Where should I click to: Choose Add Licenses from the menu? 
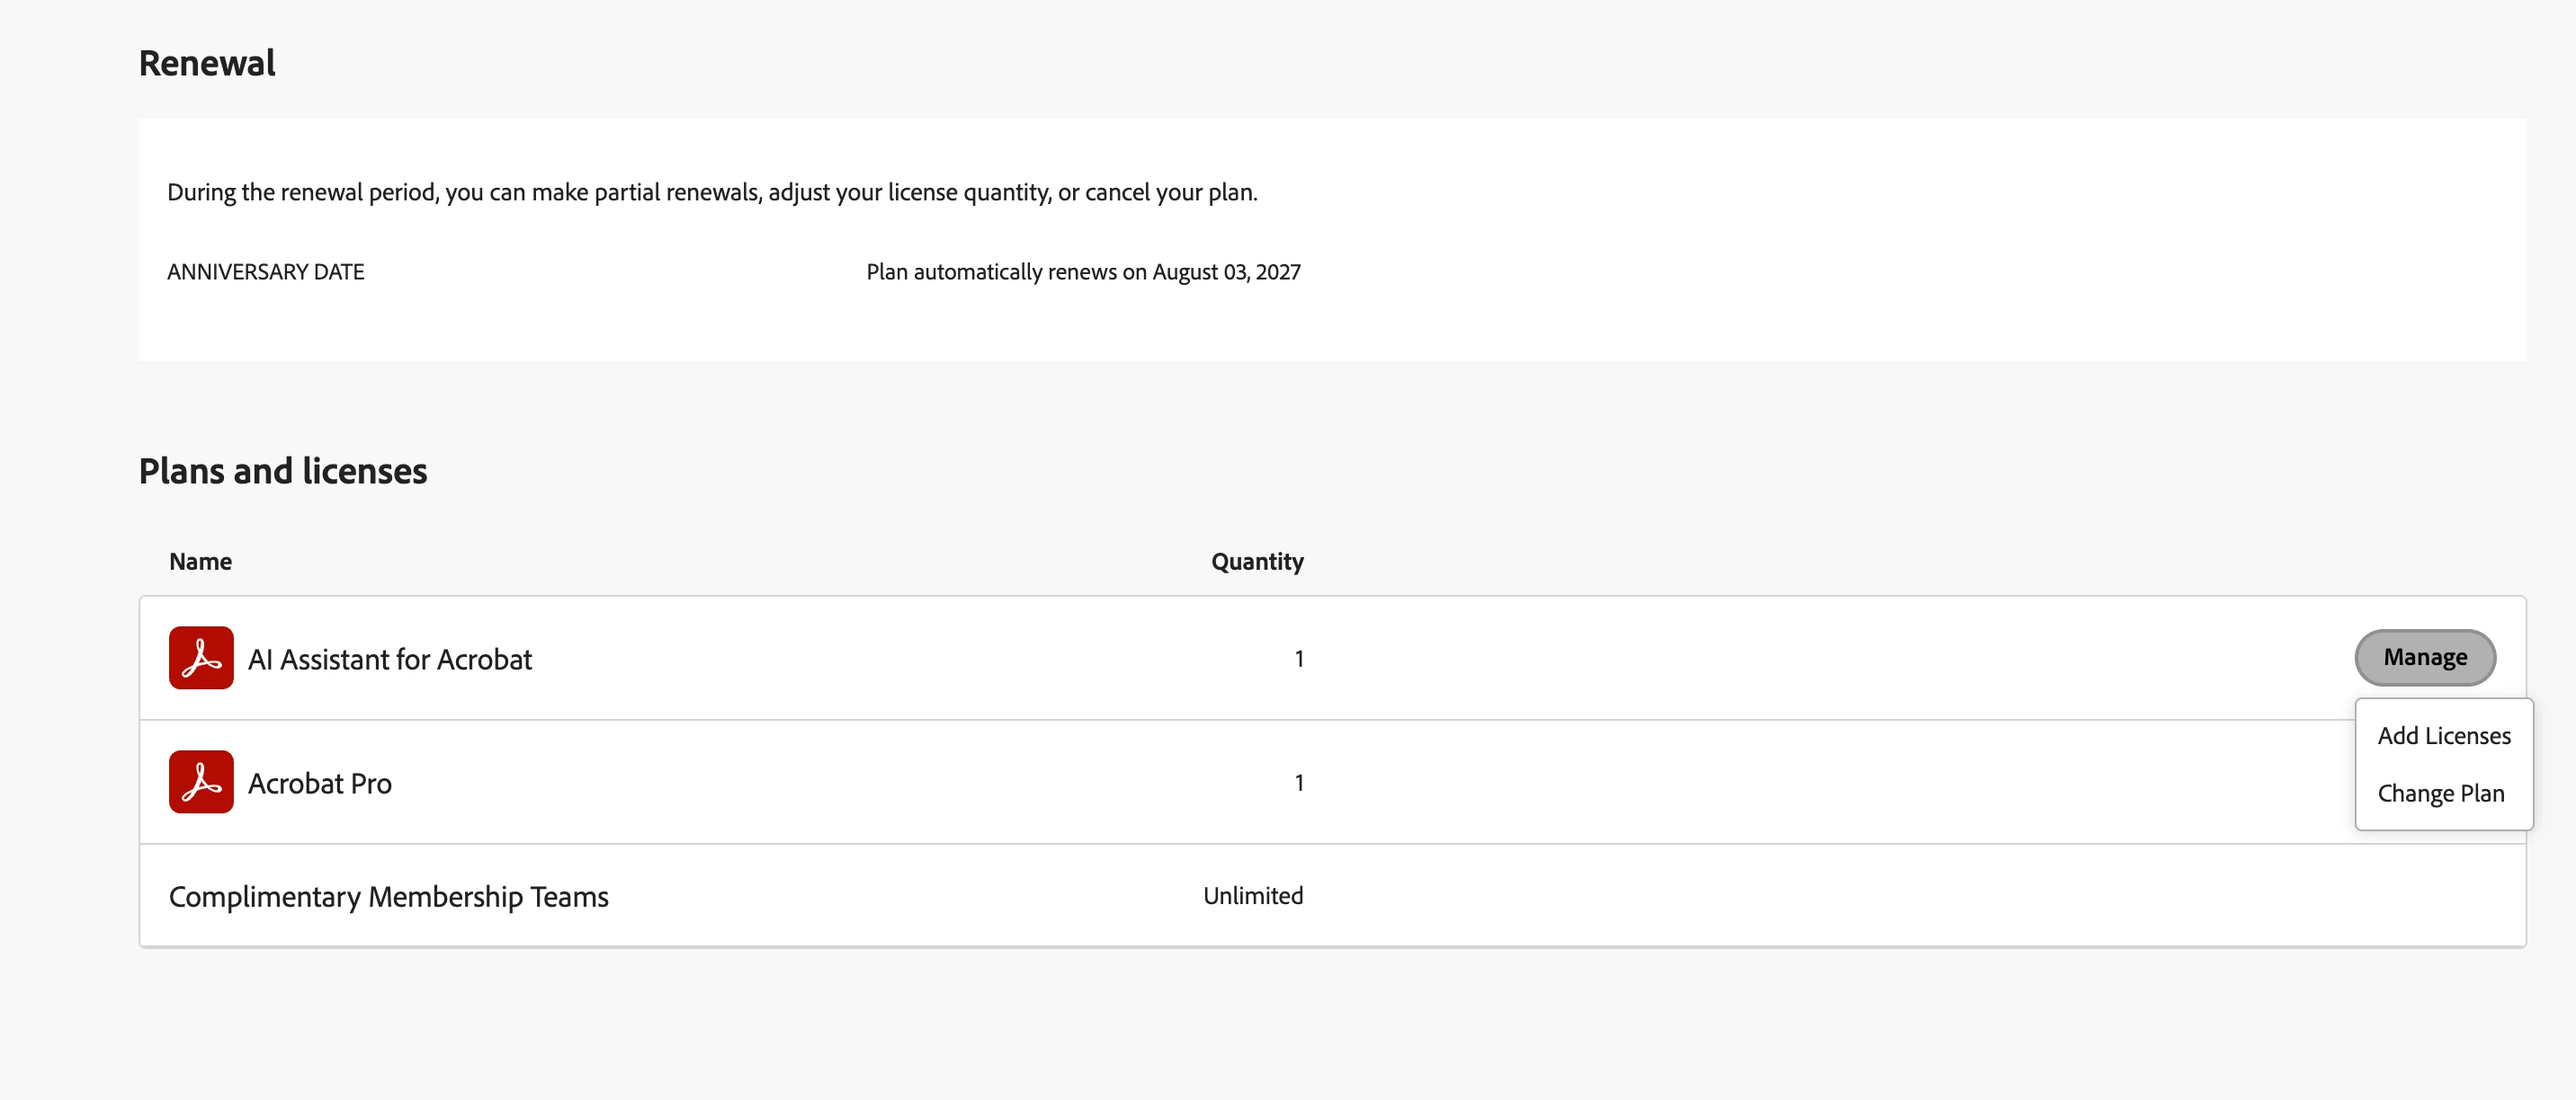pos(2443,735)
